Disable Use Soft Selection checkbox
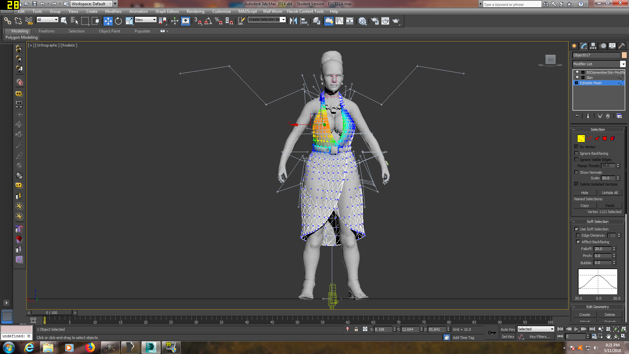Image resolution: width=629 pixels, height=354 pixels. tap(576, 229)
